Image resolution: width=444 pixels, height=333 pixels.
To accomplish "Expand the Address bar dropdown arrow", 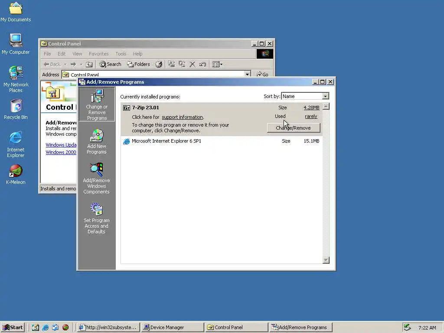I will (x=247, y=74).
